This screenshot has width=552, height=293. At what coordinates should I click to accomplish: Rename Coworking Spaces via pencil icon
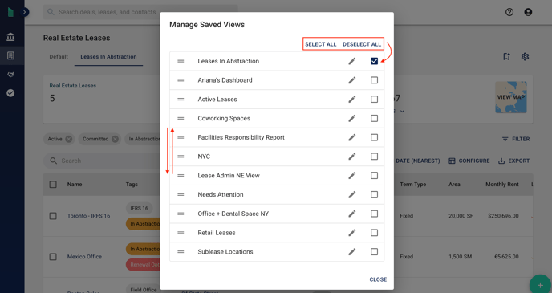point(351,118)
